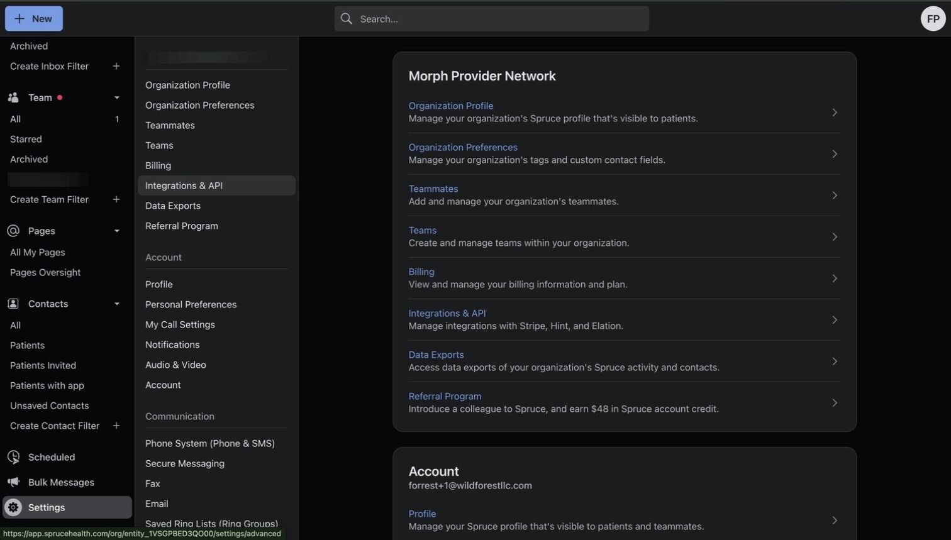Open Integrations & API row chevron

(x=835, y=320)
